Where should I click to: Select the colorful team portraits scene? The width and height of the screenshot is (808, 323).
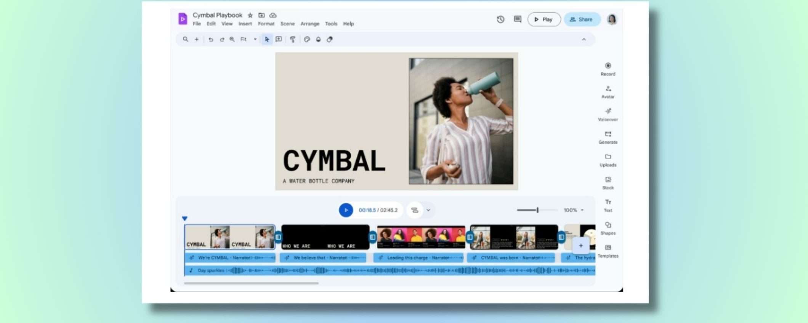coord(421,237)
